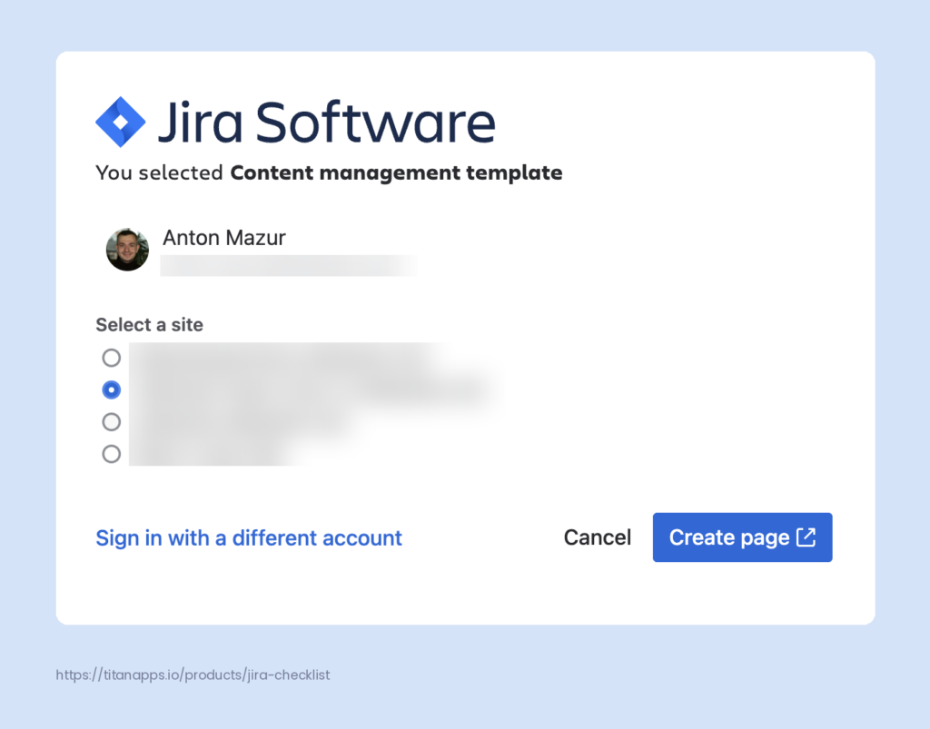Image resolution: width=930 pixels, height=729 pixels.
Task: Click the Jira Software diamond logo
Action: [121, 122]
